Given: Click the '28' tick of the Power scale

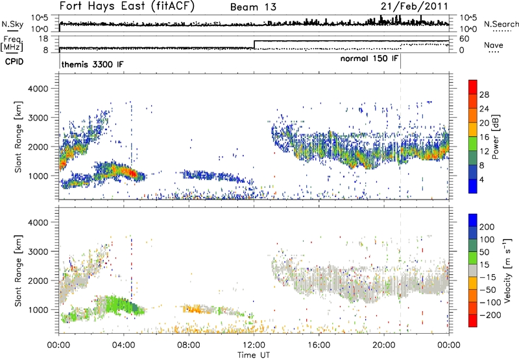Looking at the screenshot, I should (484, 95).
